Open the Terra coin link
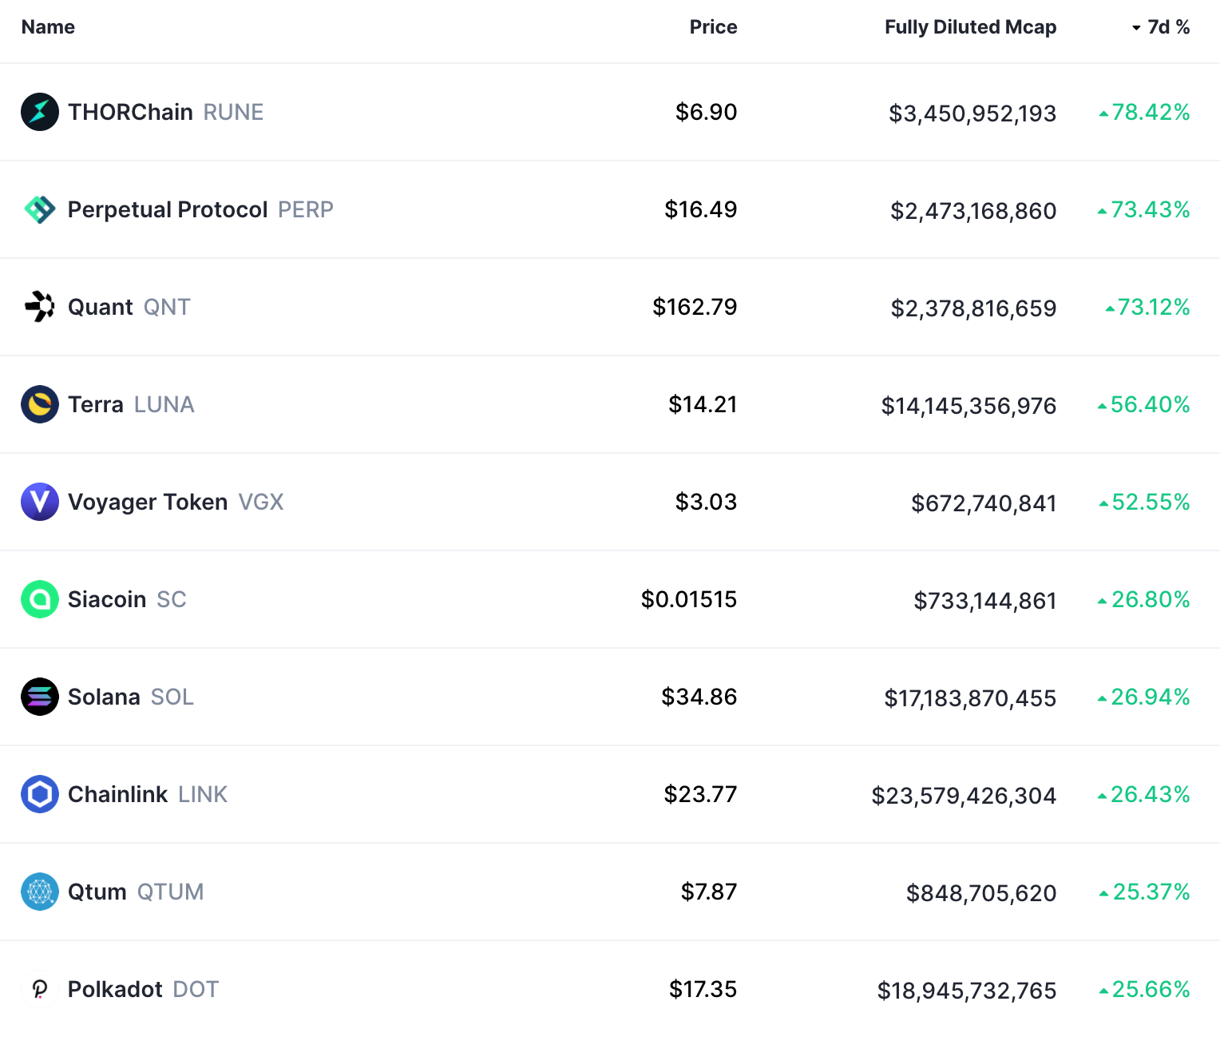The height and width of the screenshot is (1037, 1220). (96, 404)
